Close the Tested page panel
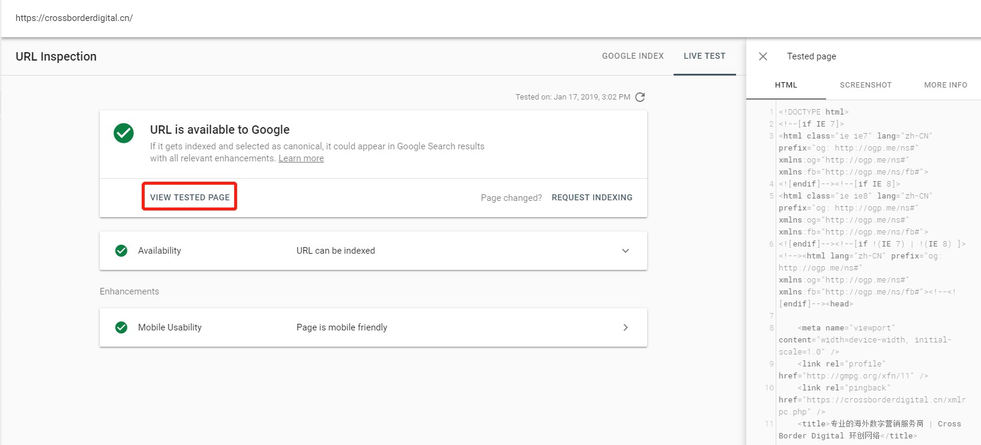 (763, 56)
